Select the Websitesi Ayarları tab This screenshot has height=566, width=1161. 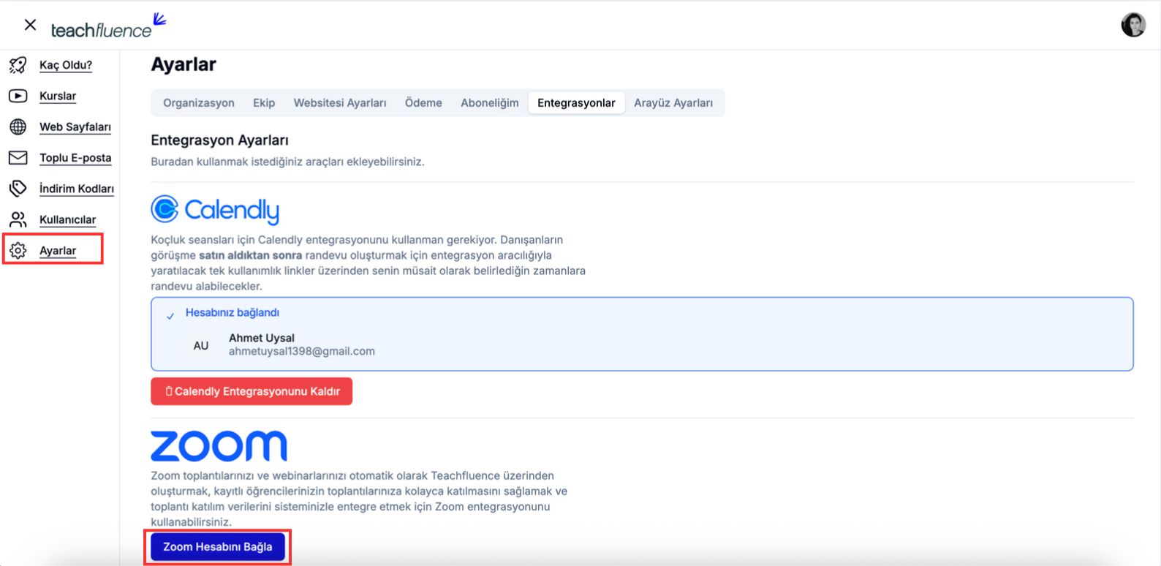340,103
